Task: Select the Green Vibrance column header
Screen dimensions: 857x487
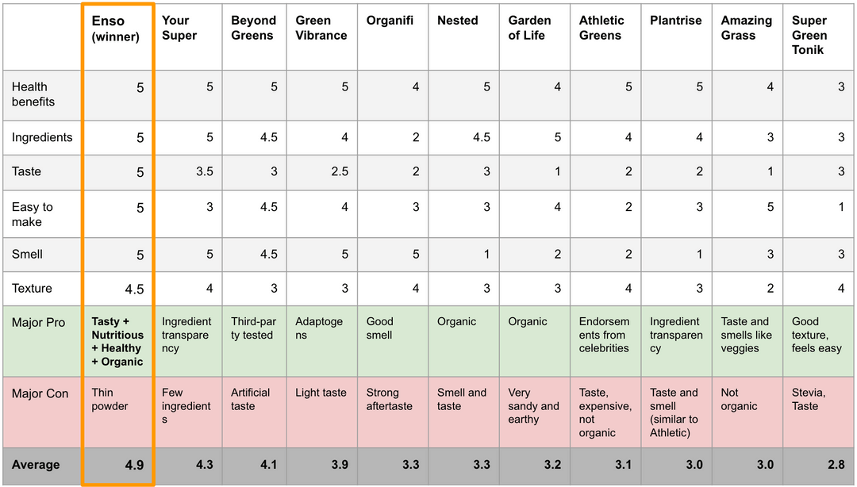Action: tap(321, 28)
